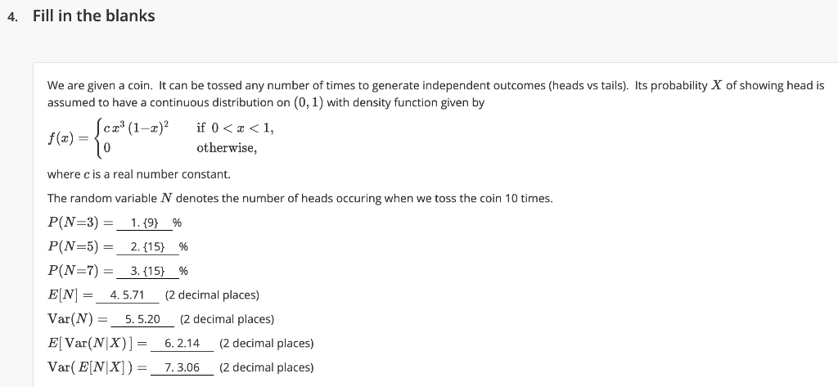Image resolution: width=838 pixels, height=387 pixels.
Task: Click the Var(N) expression label
Action: (x=70, y=319)
